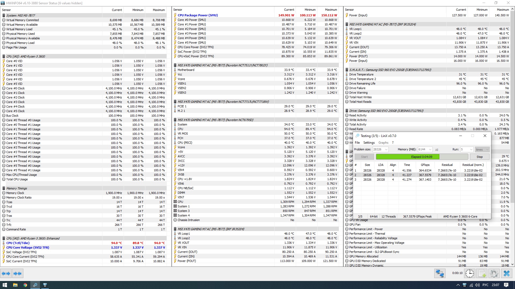Image resolution: width=515 pixels, height=289 pixels.
Task: Open the network monitors icon button
Action: pos(440,273)
